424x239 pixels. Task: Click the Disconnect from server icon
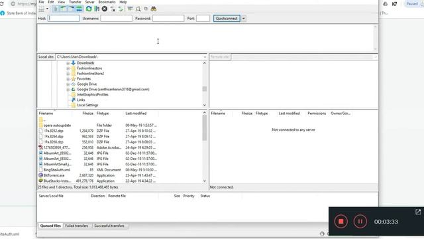coord(113,9)
